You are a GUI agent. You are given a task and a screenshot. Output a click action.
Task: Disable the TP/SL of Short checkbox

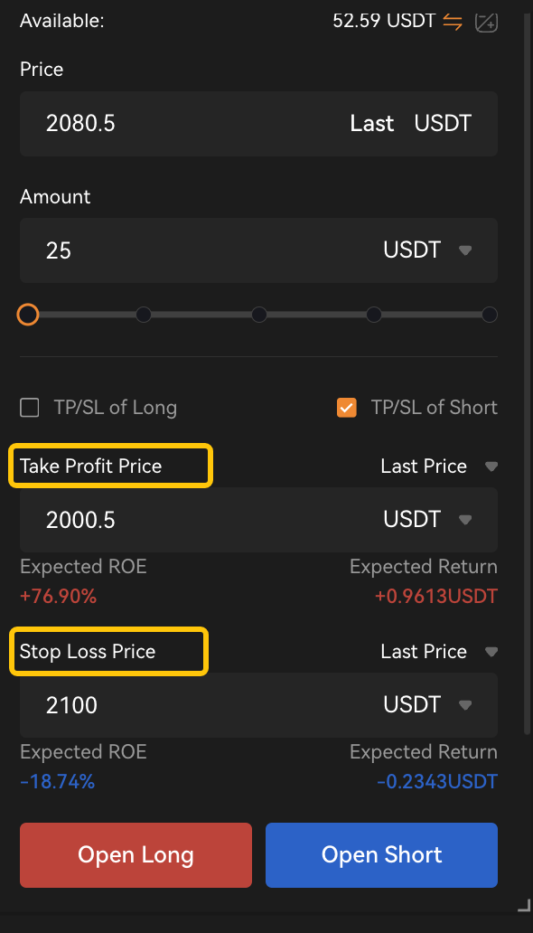click(x=347, y=408)
